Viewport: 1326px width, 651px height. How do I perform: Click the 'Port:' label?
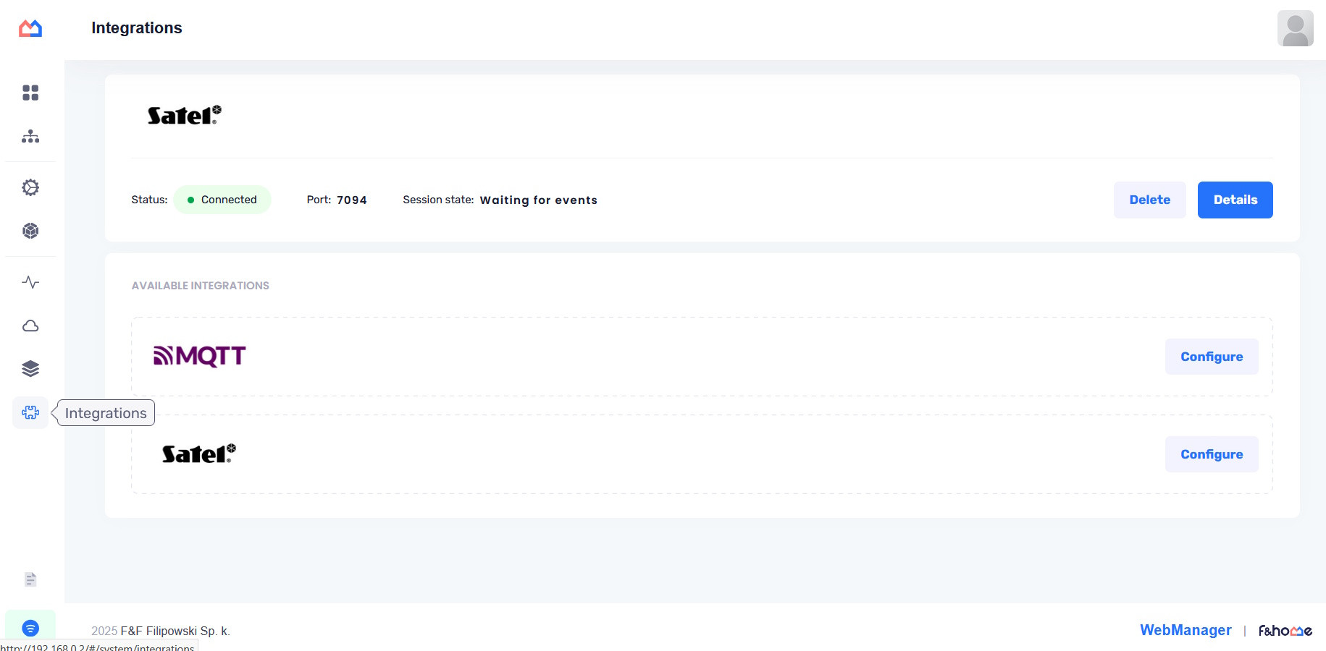click(x=319, y=200)
